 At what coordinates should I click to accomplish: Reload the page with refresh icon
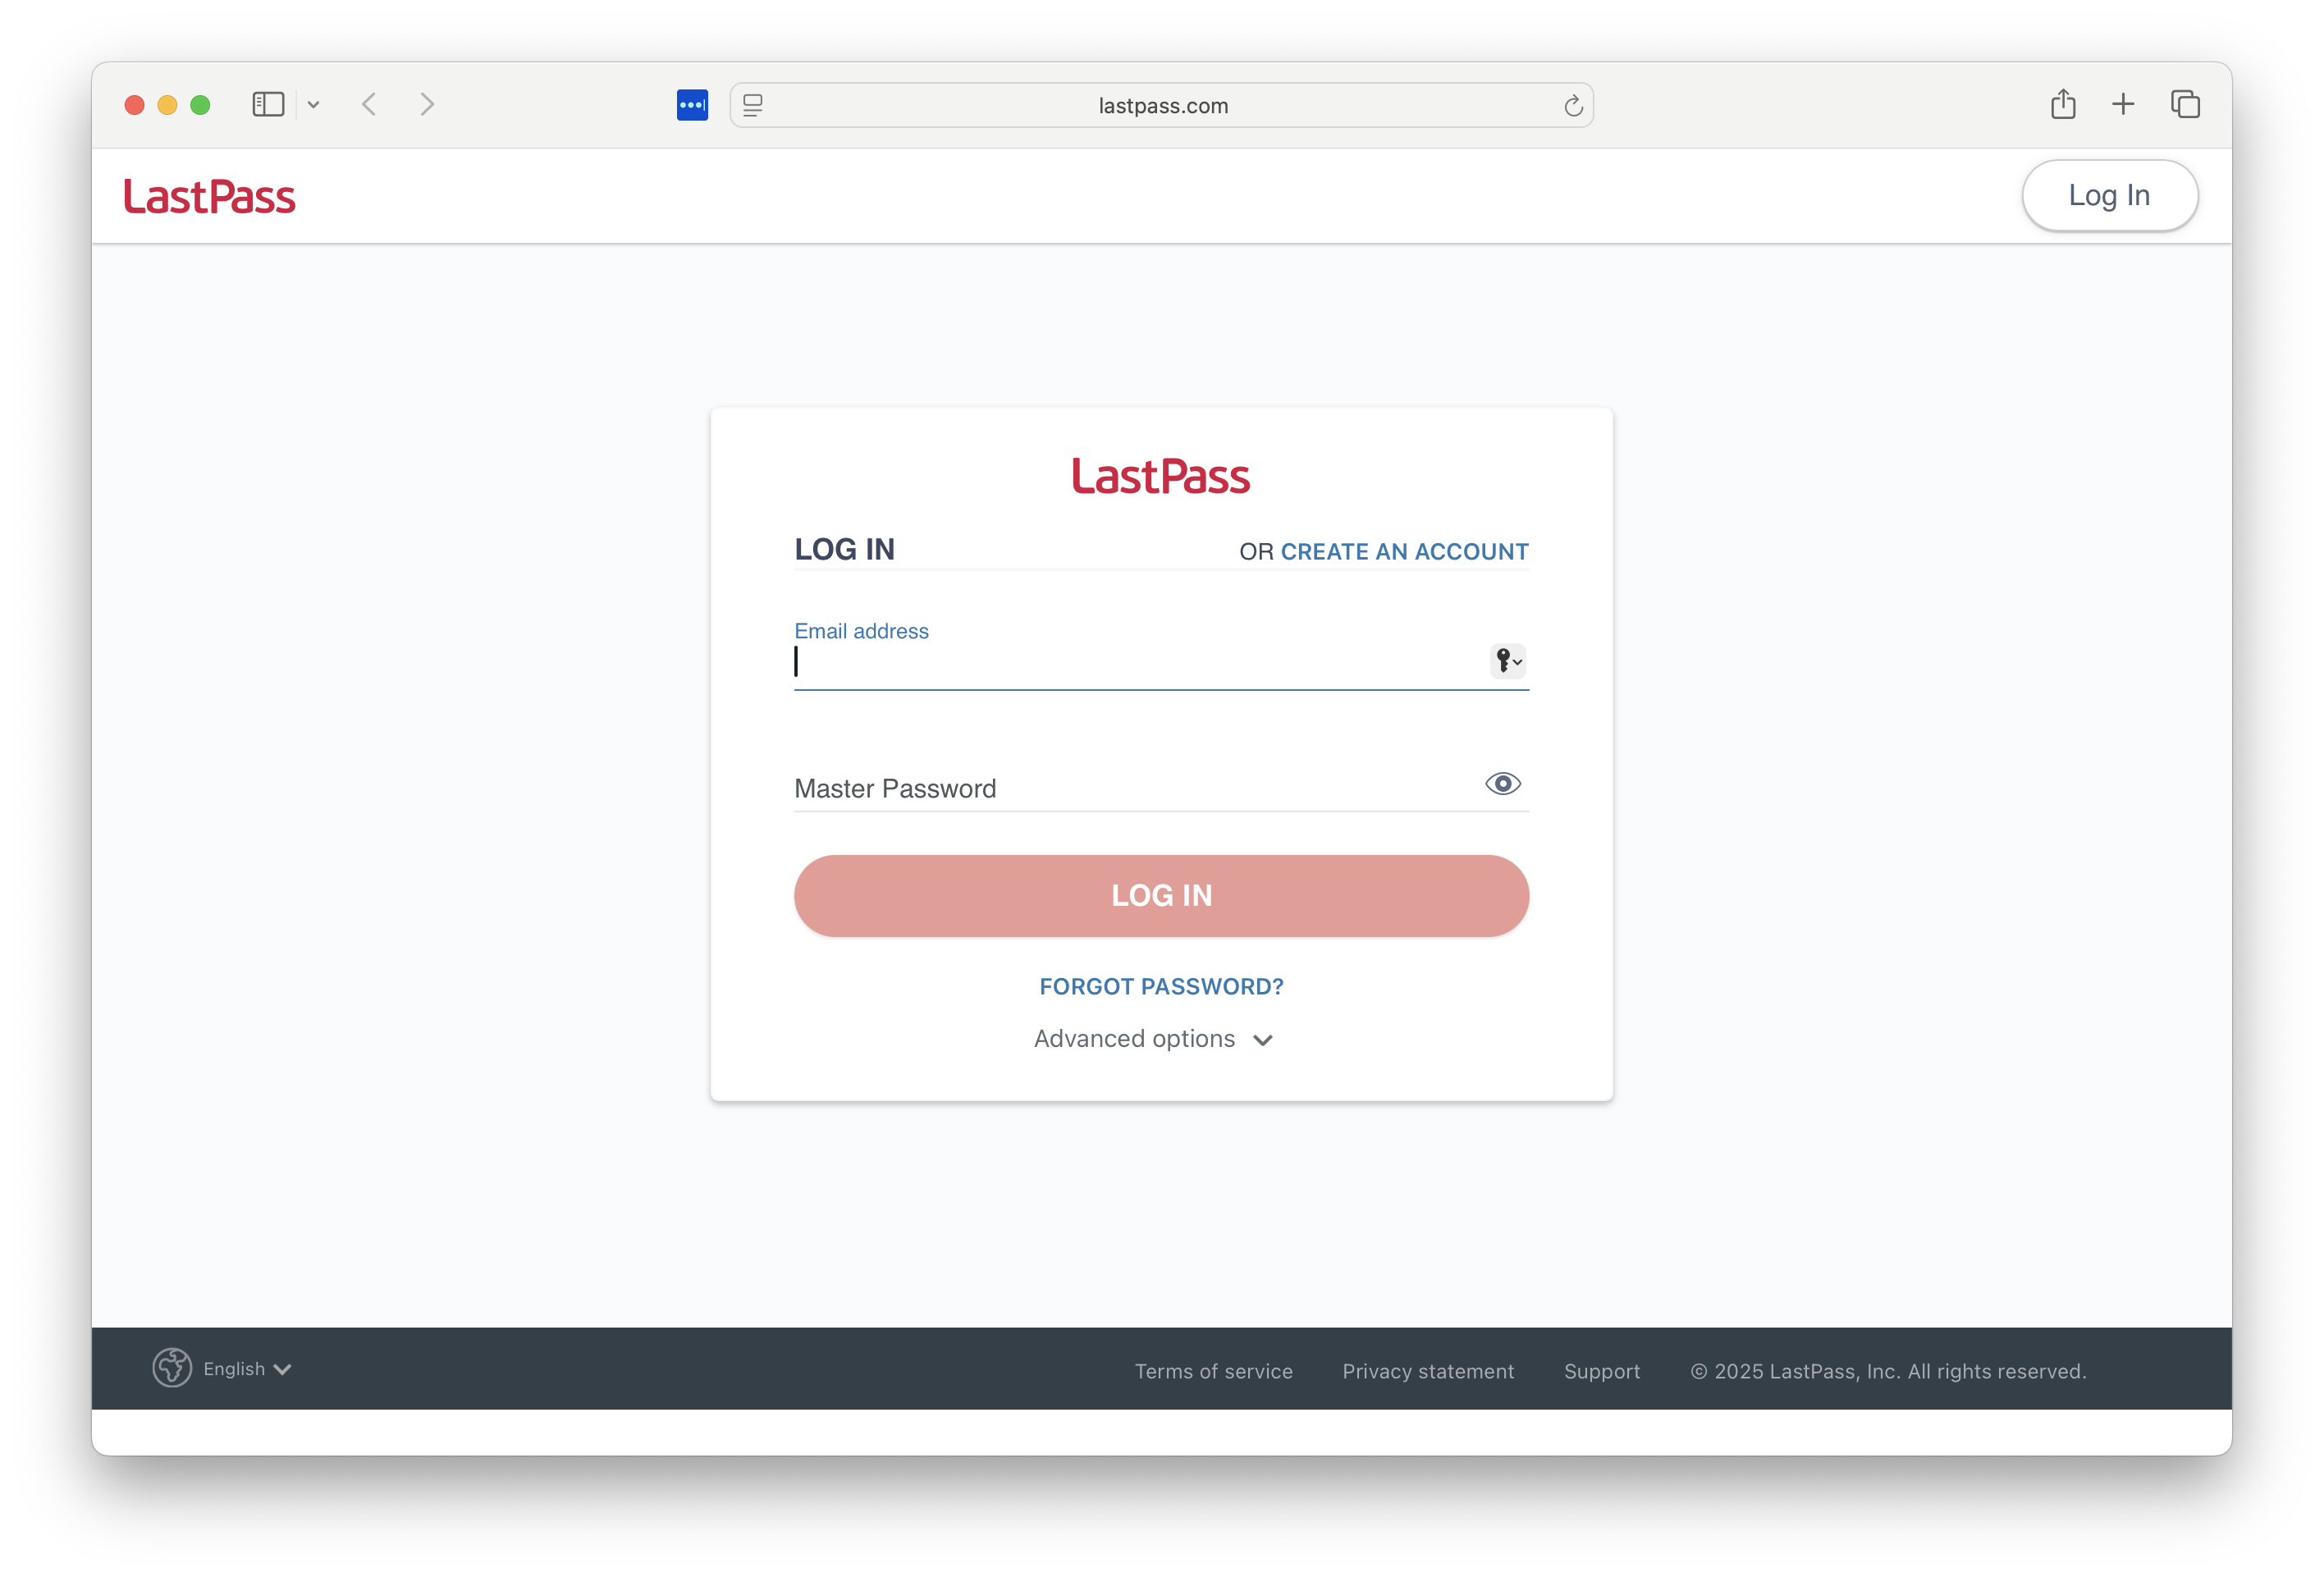tap(1573, 106)
